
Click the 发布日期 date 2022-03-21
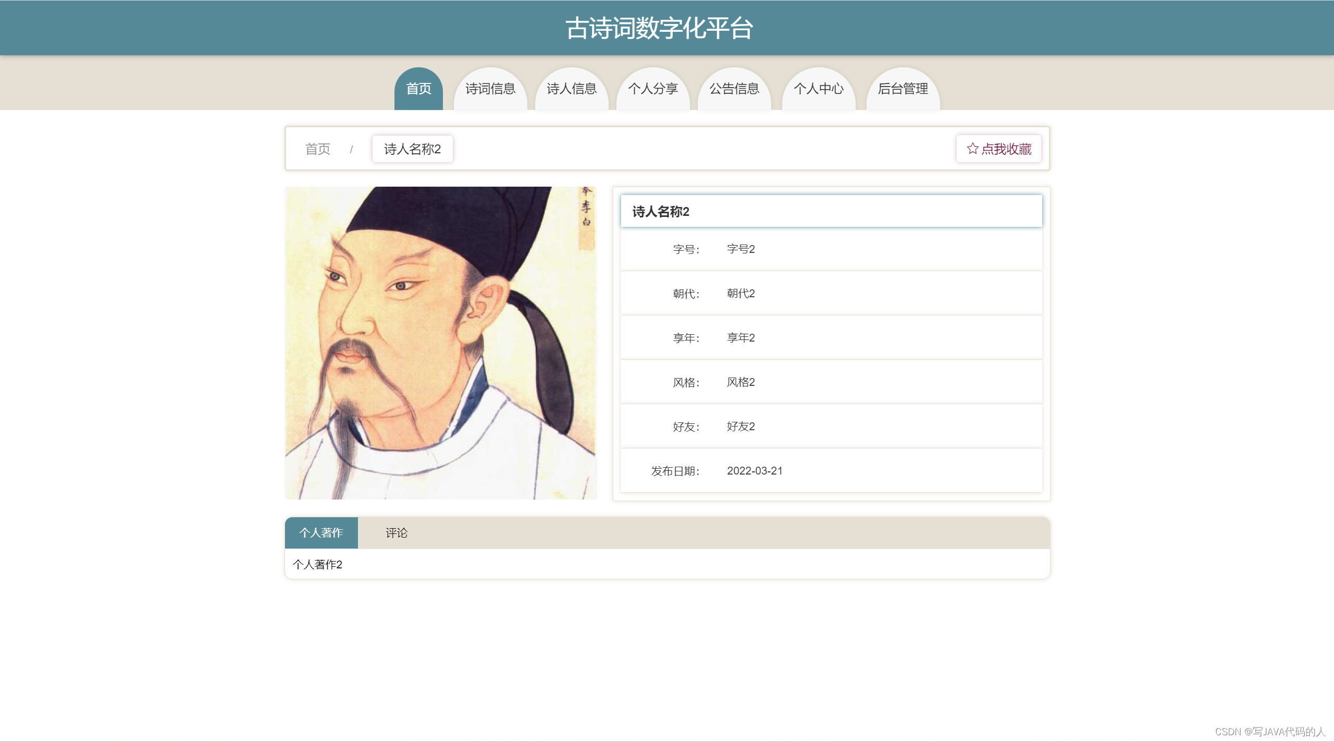click(x=755, y=470)
